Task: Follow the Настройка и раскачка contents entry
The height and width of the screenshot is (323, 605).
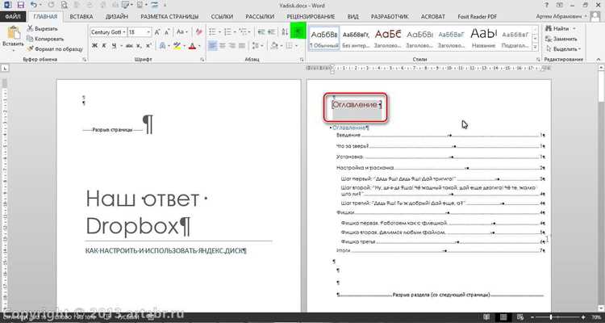Action: 440,168
